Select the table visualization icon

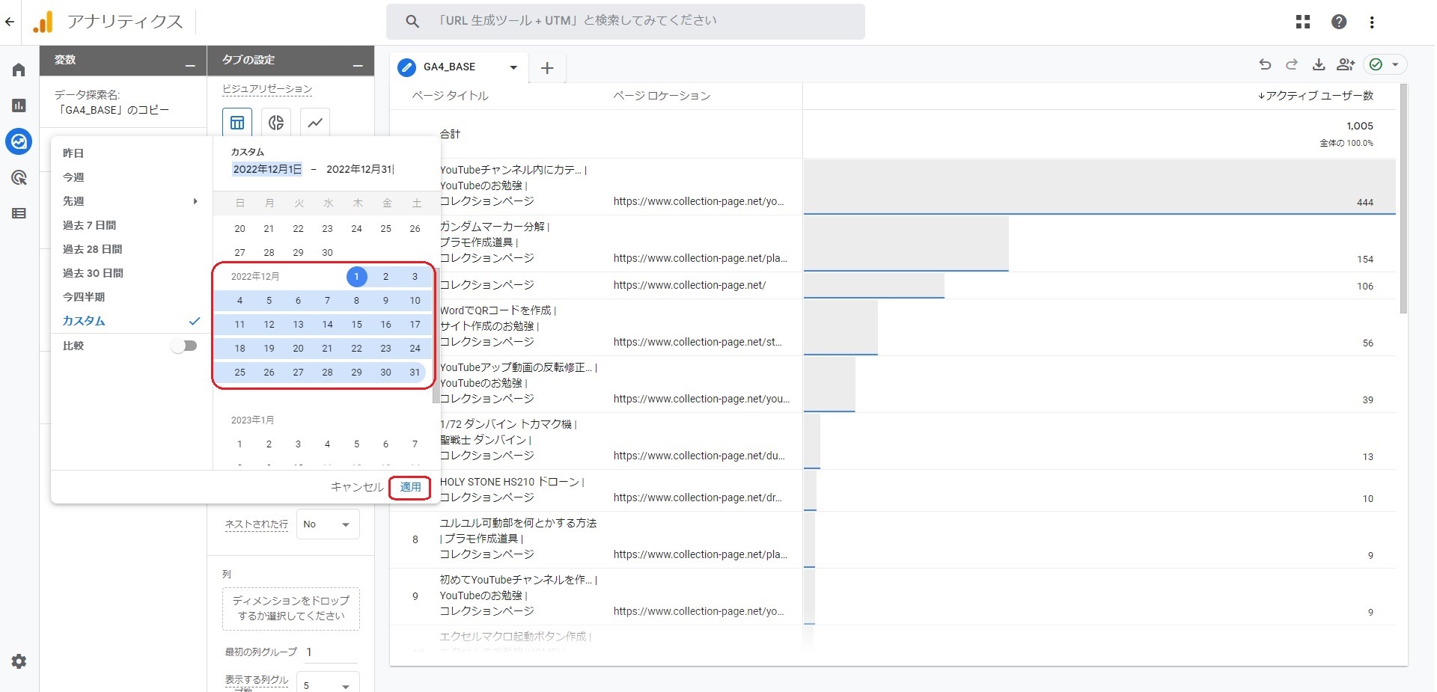(x=237, y=123)
